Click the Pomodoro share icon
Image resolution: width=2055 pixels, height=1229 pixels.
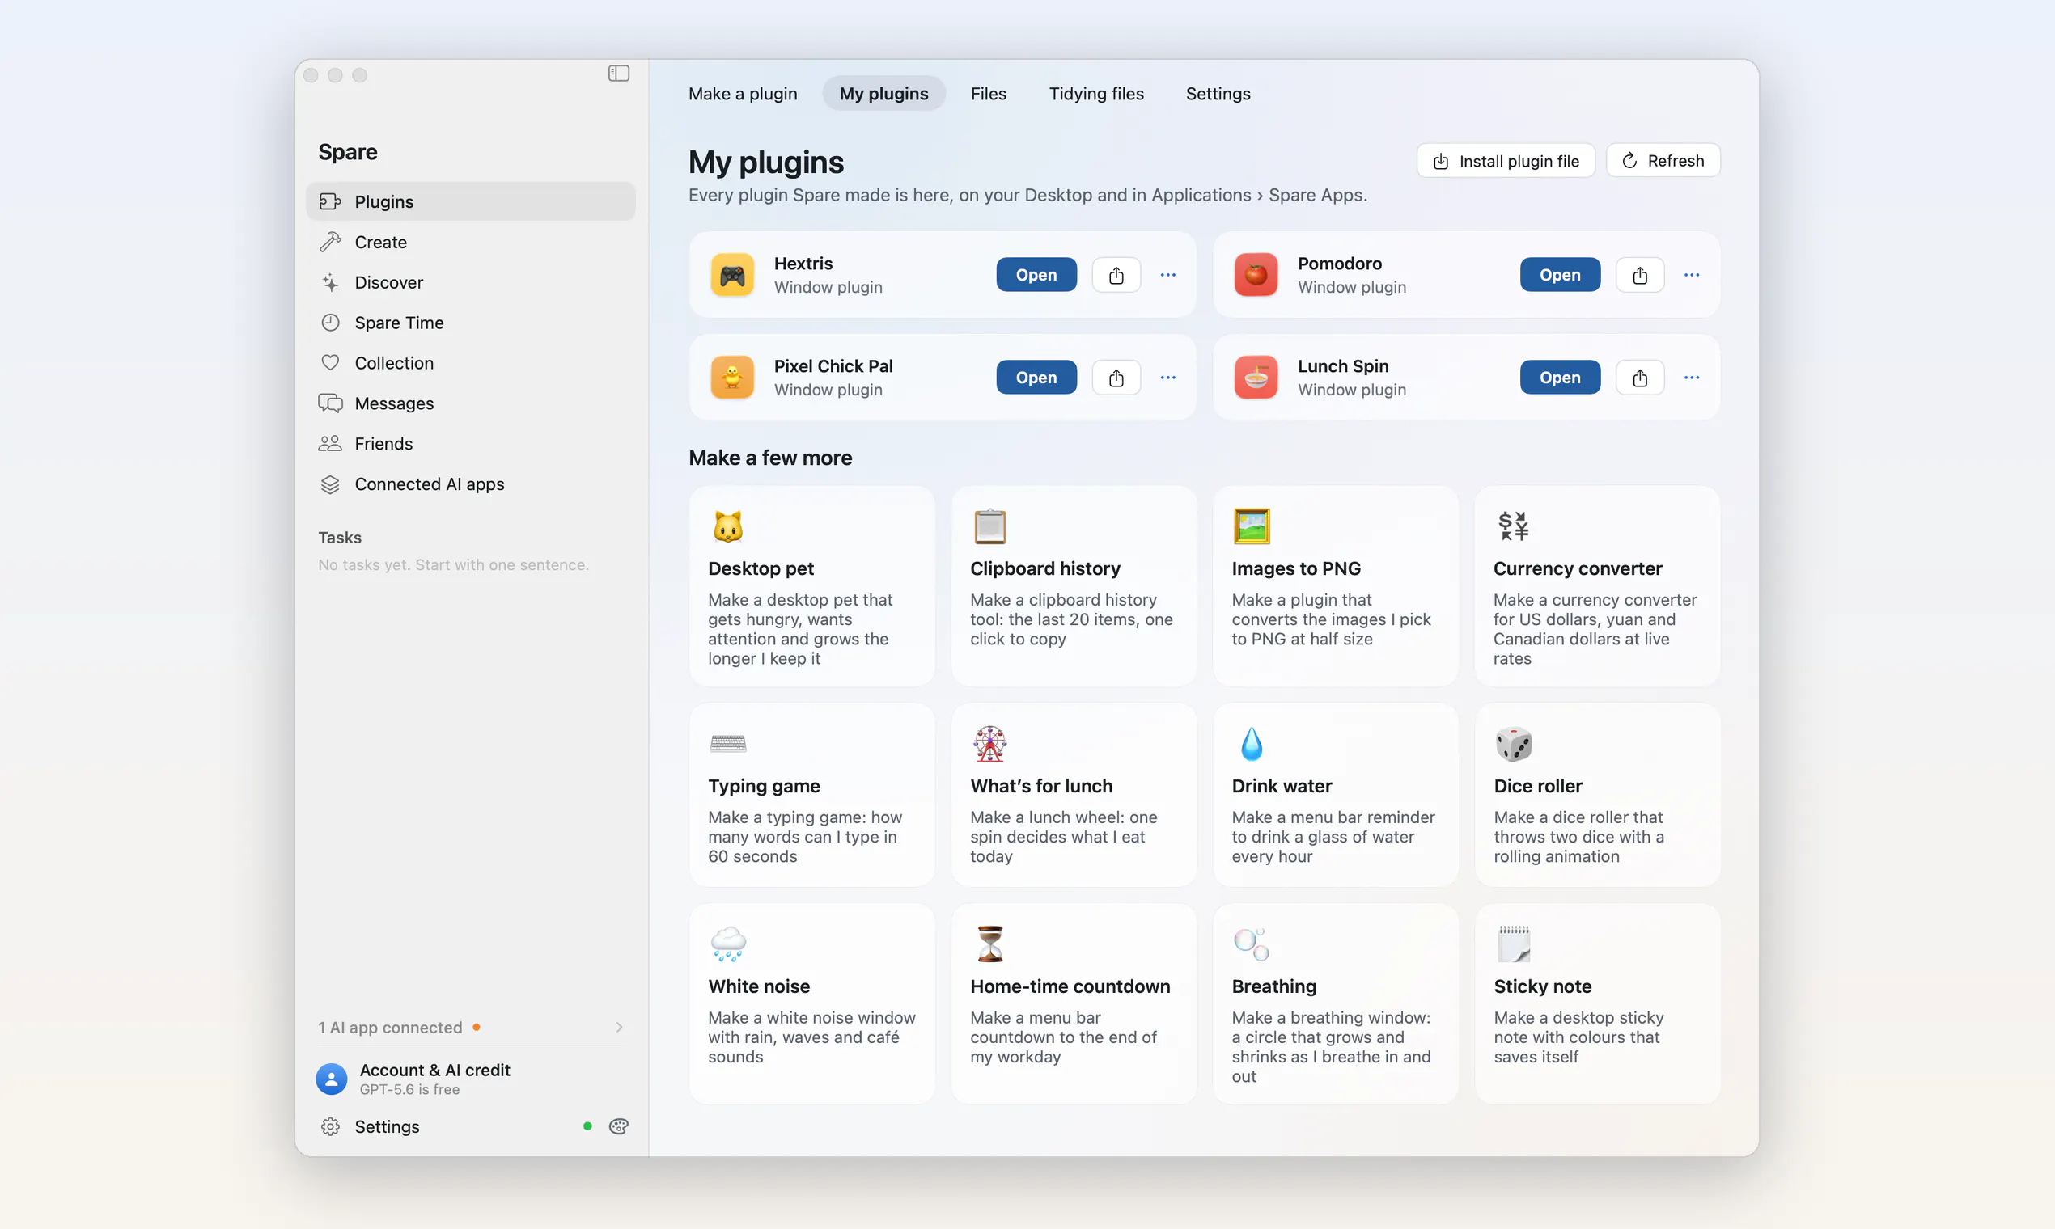[x=1640, y=275]
